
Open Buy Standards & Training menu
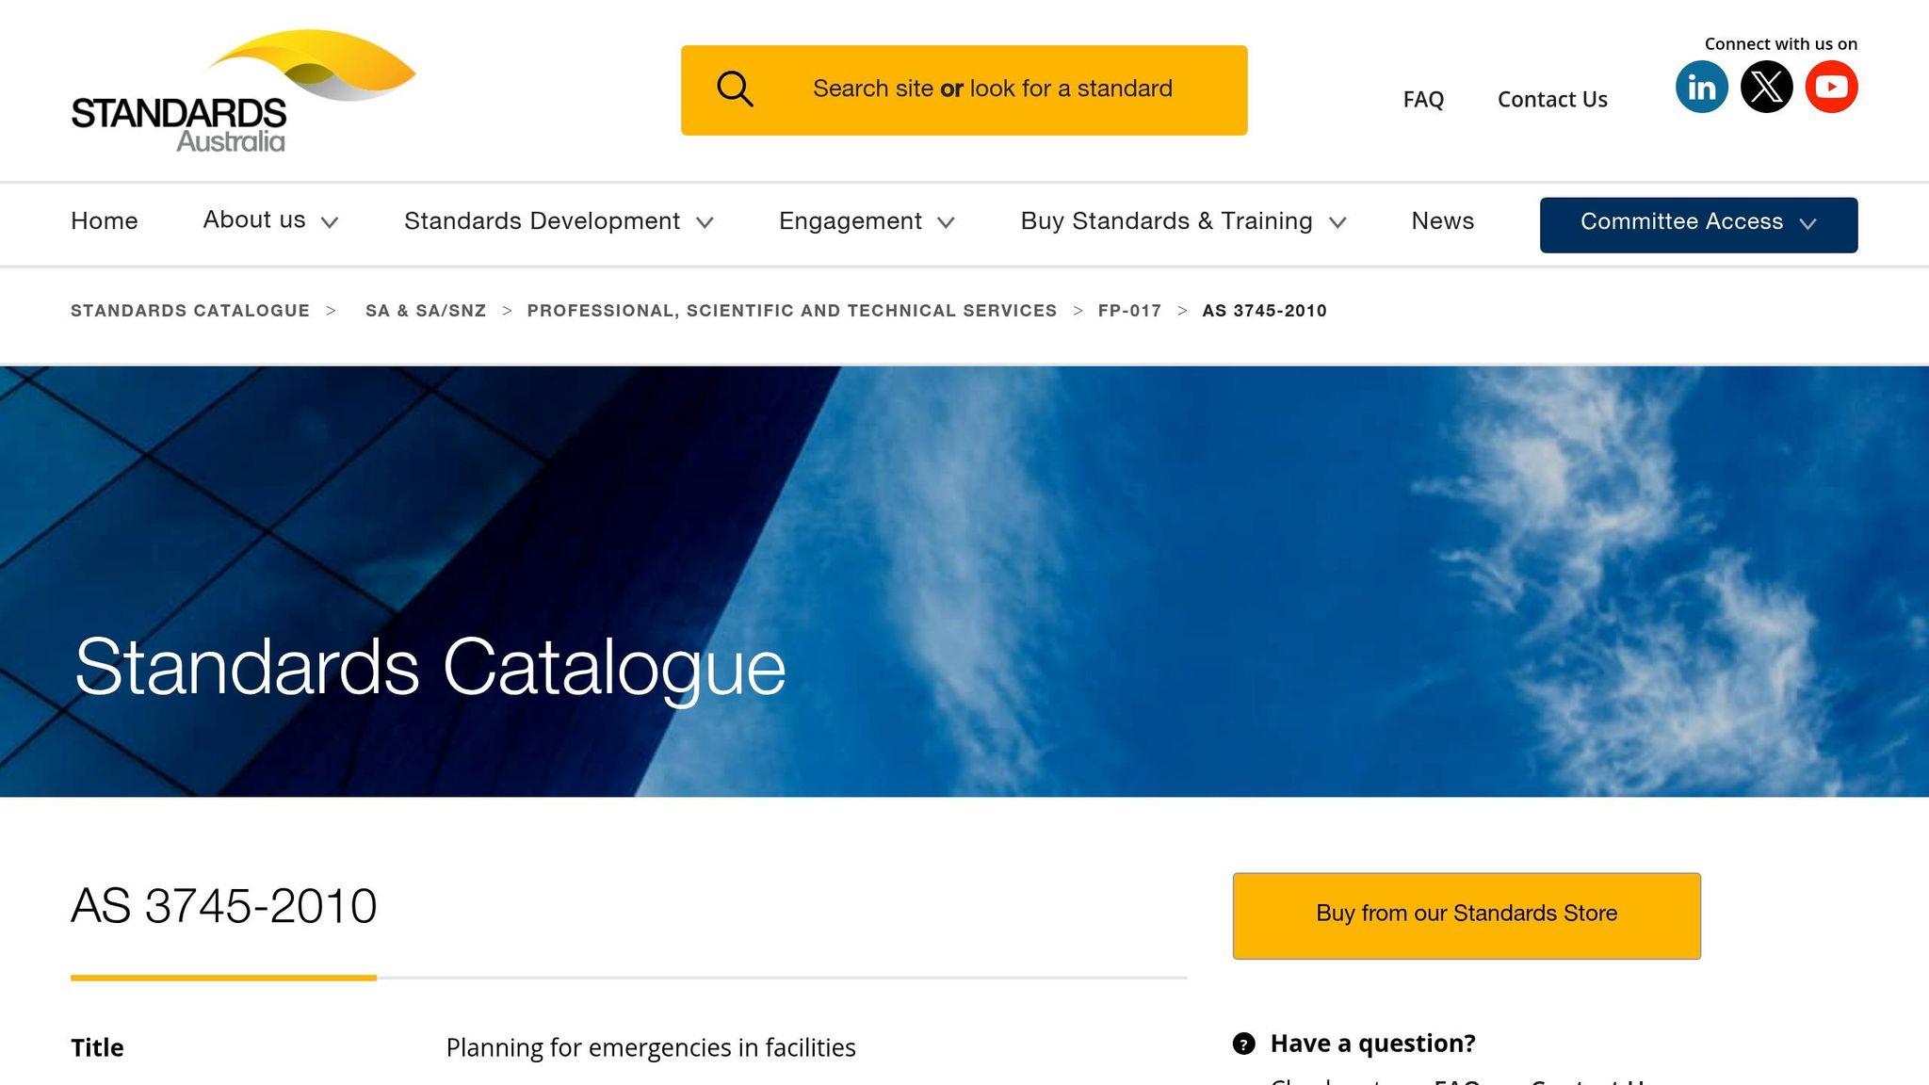(x=1183, y=221)
